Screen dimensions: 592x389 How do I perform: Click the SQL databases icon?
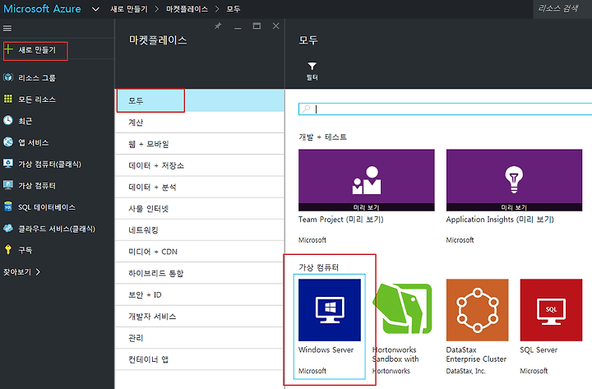click(x=8, y=206)
